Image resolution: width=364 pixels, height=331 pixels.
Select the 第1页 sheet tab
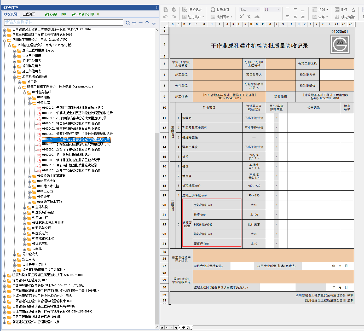click(186, 327)
